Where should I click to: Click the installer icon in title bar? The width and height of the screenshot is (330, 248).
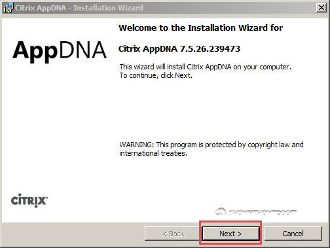click(9, 8)
